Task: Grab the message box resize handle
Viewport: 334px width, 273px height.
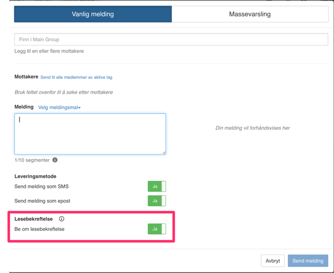Action: pos(164,152)
